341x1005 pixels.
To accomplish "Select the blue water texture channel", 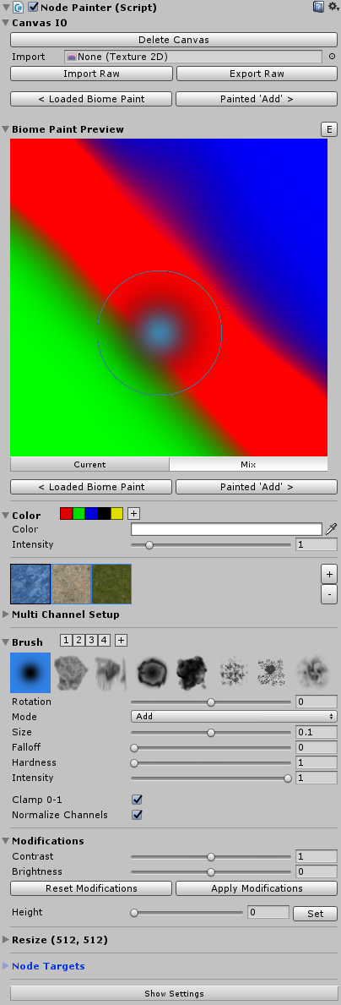I will click(x=30, y=584).
